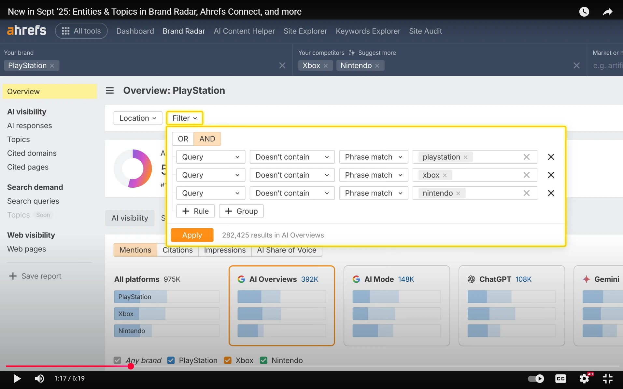Toggle closed captions CC icon
Screen dimensions: 623x389
pyautogui.click(x=560, y=379)
